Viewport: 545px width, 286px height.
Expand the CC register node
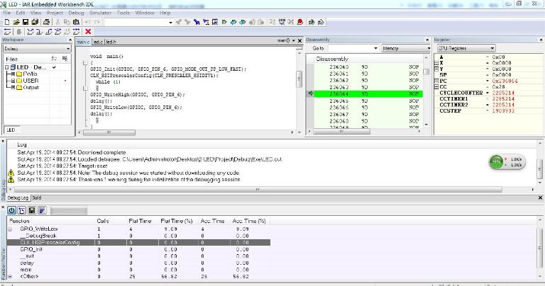(x=436, y=86)
